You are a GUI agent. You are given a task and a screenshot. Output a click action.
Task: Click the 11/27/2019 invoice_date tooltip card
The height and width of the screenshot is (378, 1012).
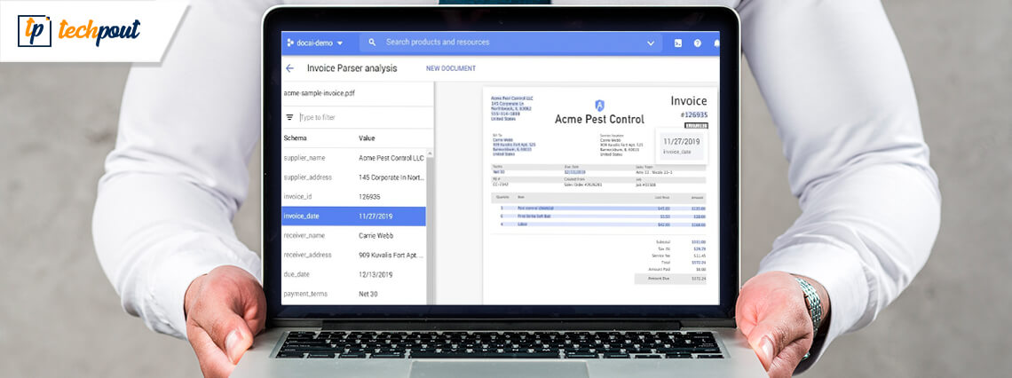click(x=683, y=146)
